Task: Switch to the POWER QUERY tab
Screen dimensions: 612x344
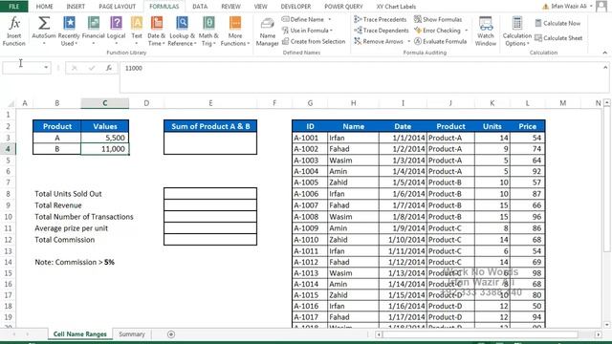Action: 343,7
